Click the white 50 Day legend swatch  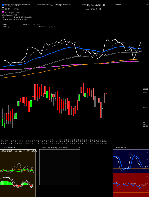3,9
